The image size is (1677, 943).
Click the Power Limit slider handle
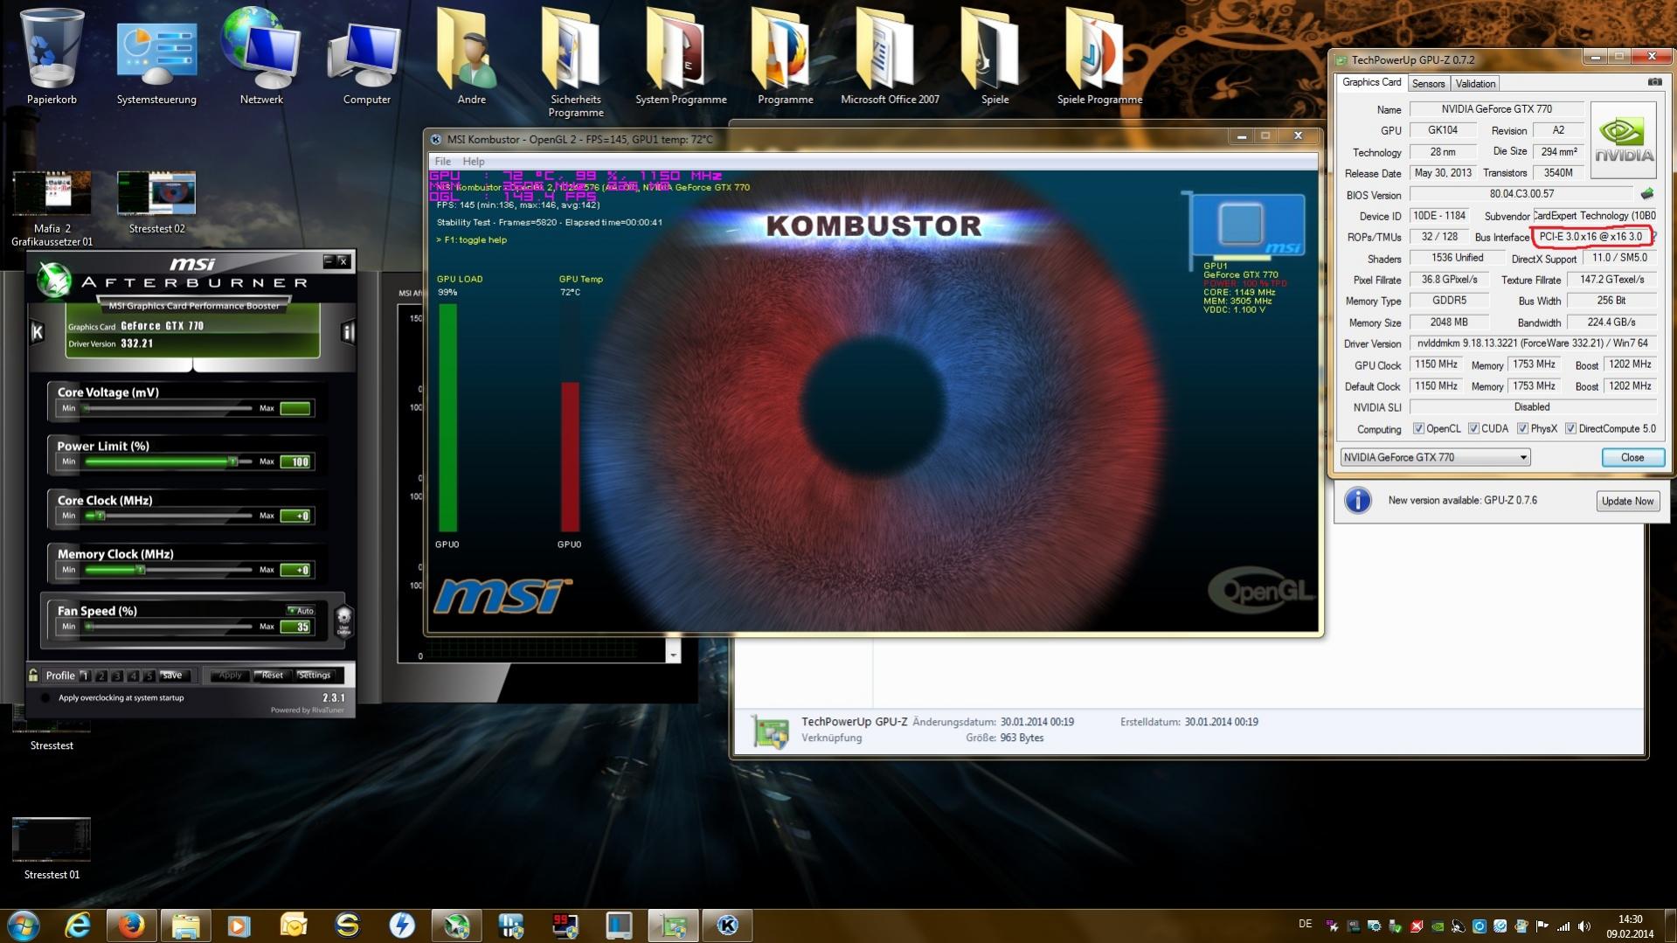(232, 461)
